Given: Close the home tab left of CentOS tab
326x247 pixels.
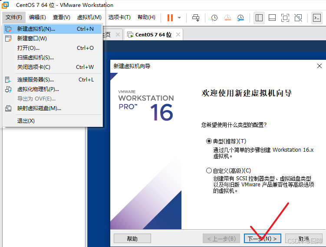Looking at the screenshot, I should [x=118, y=35].
